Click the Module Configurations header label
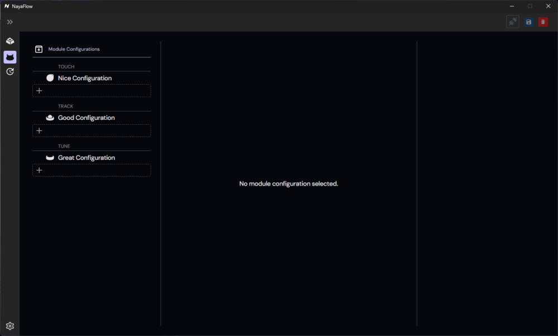This screenshot has width=558, height=336. tap(74, 49)
